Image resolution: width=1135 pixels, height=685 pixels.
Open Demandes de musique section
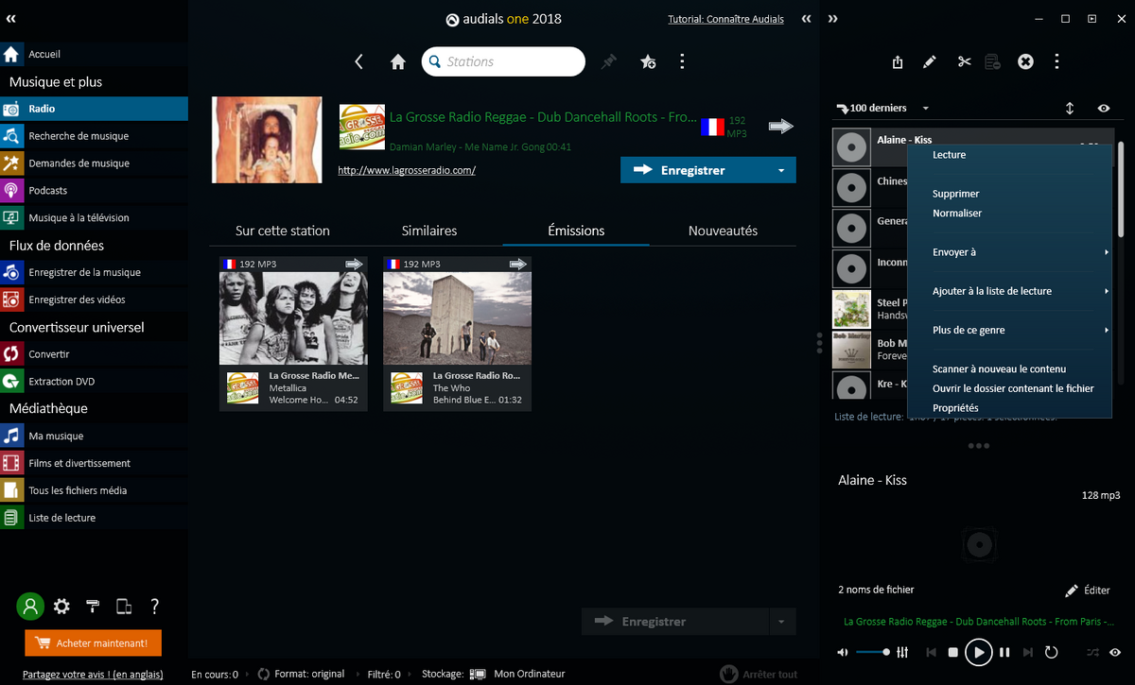(x=94, y=163)
